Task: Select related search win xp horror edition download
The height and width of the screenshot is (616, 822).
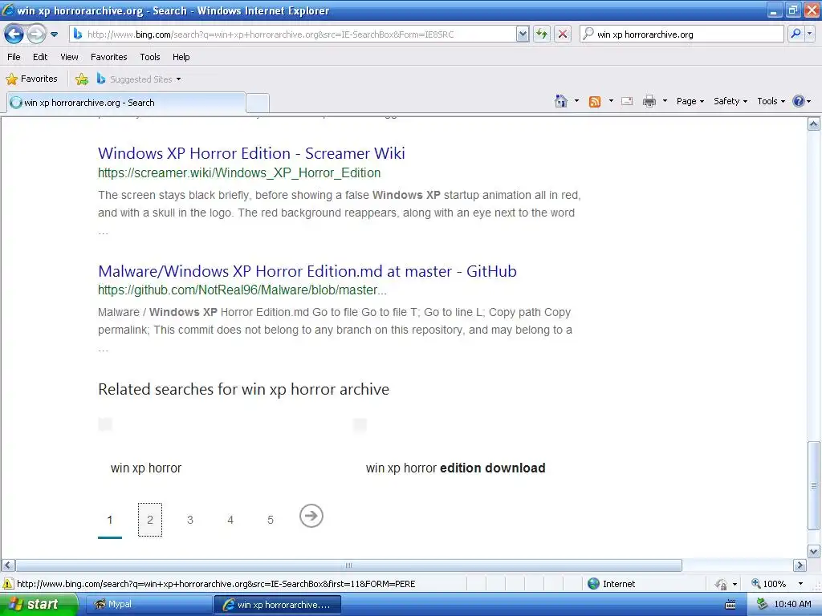Action: (x=456, y=468)
